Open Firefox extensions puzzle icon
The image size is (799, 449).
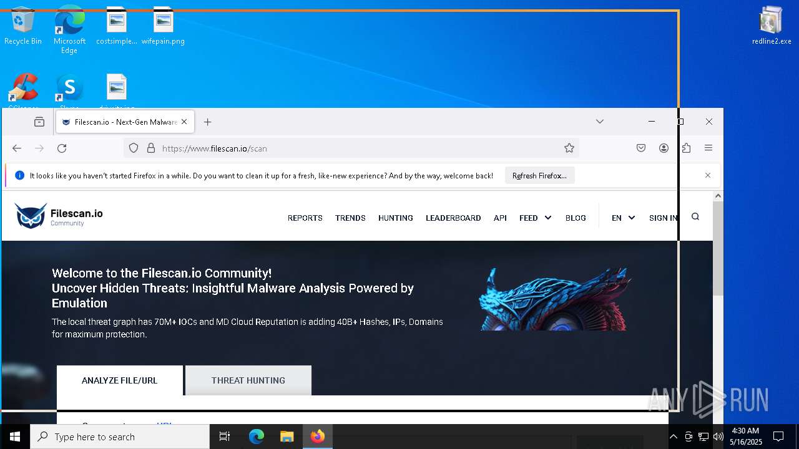click(686, 148)
